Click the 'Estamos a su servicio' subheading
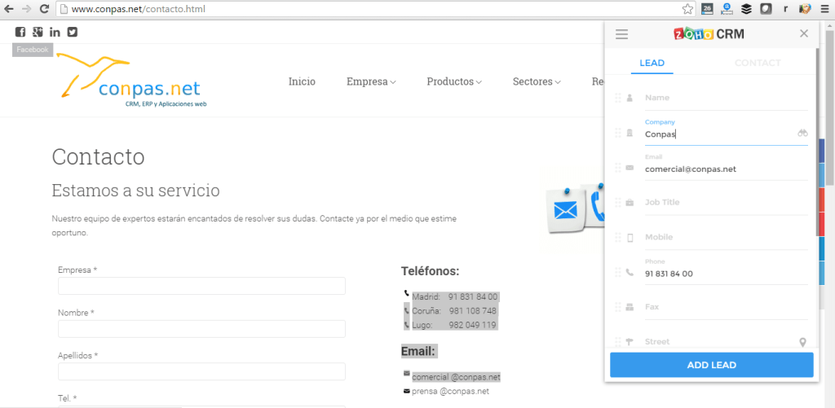 [136, 190]
